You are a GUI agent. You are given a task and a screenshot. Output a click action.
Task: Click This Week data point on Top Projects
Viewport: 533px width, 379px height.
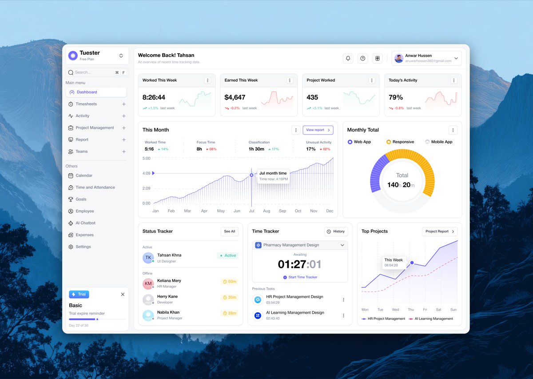pyautogui.click(x=412, y=263)
